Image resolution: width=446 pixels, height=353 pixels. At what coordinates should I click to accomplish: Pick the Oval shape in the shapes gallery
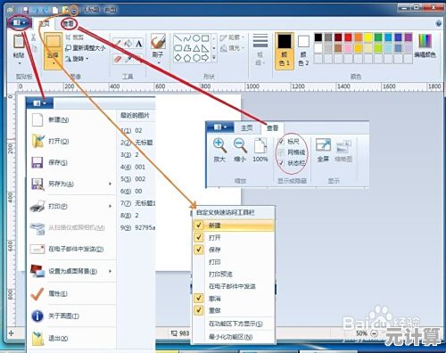(196, 38)
